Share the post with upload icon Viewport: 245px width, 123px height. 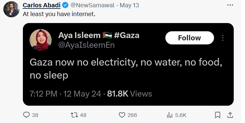tap(230, 115)
